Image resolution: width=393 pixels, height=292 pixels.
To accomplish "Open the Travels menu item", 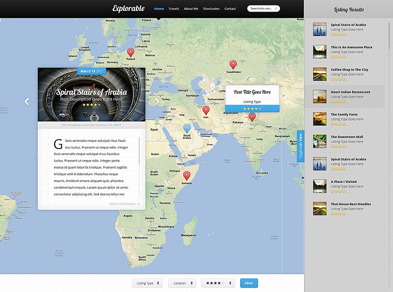I will [174, 9].
